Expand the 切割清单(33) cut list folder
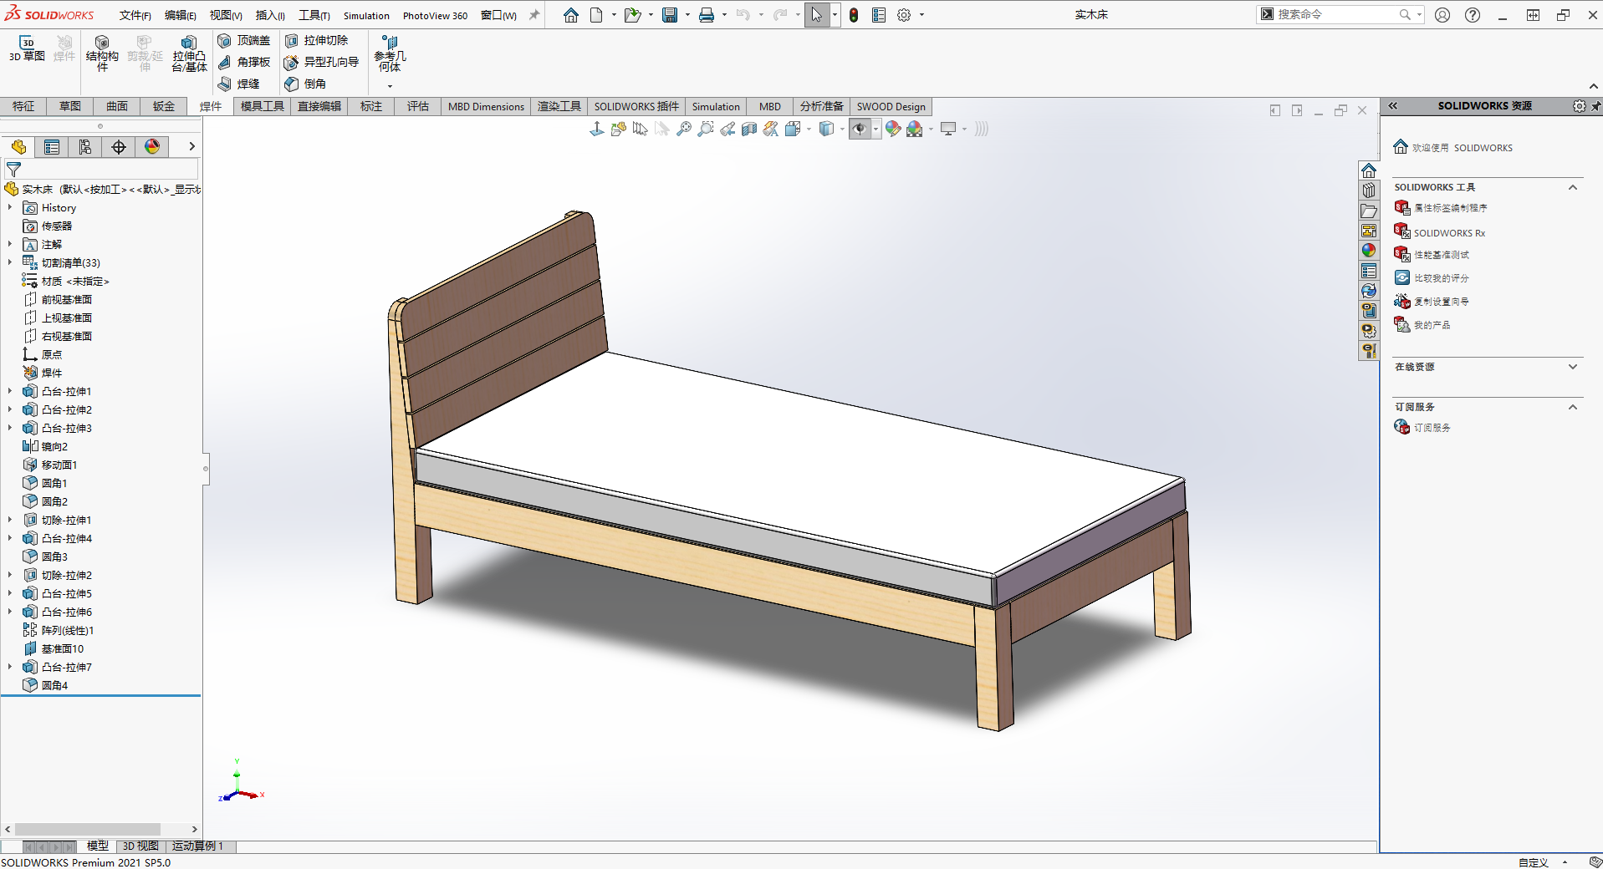 point(10,262)
